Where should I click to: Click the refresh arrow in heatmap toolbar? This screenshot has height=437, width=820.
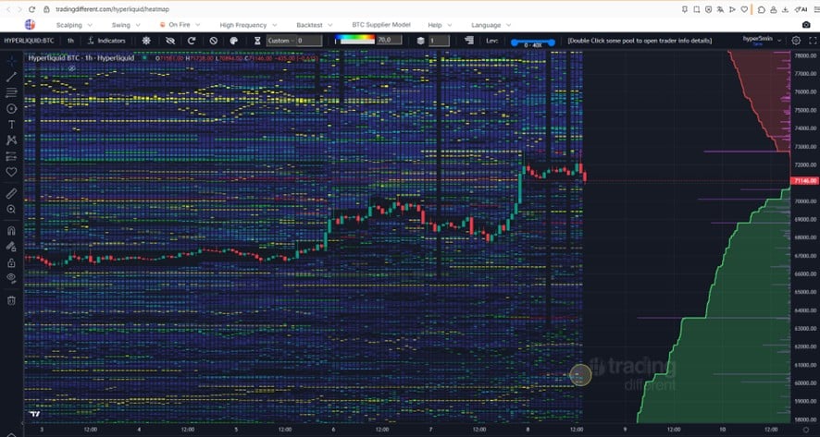pos(192,41)
